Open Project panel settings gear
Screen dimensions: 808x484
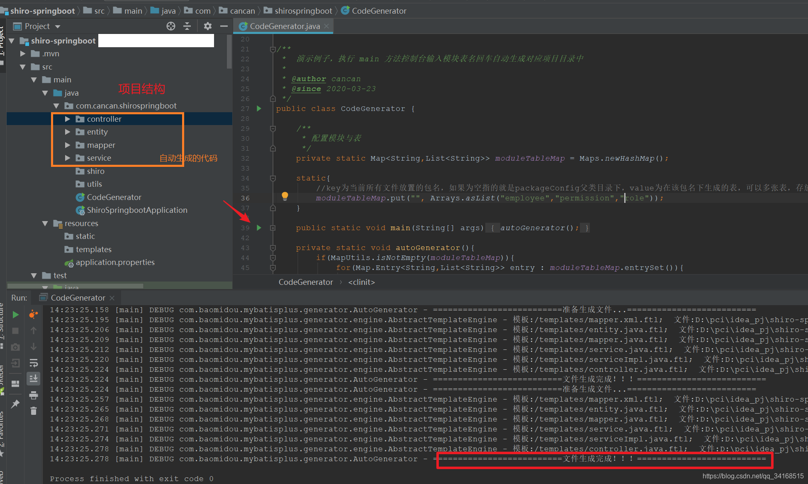pos(208,26)
